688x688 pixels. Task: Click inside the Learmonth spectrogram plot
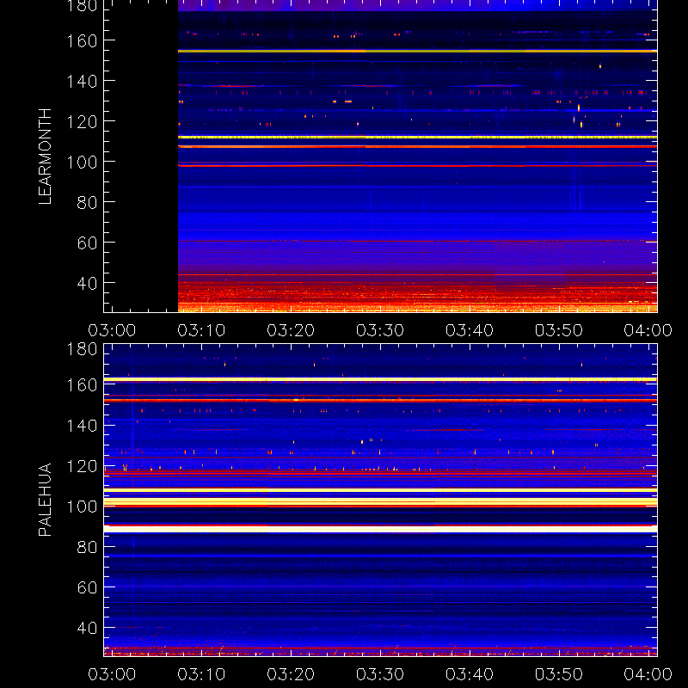coord(380,157)
